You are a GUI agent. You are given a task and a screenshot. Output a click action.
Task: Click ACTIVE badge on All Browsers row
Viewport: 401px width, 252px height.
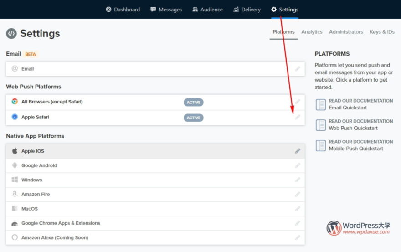pyautogui.click(x=193, y=103)
